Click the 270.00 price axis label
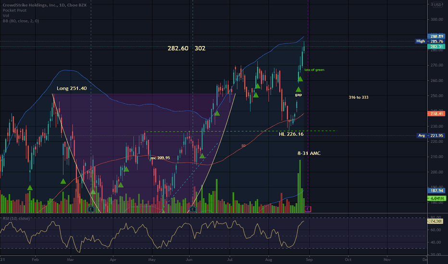This screenshot has width=448, height=264. [x=437, y=65]
